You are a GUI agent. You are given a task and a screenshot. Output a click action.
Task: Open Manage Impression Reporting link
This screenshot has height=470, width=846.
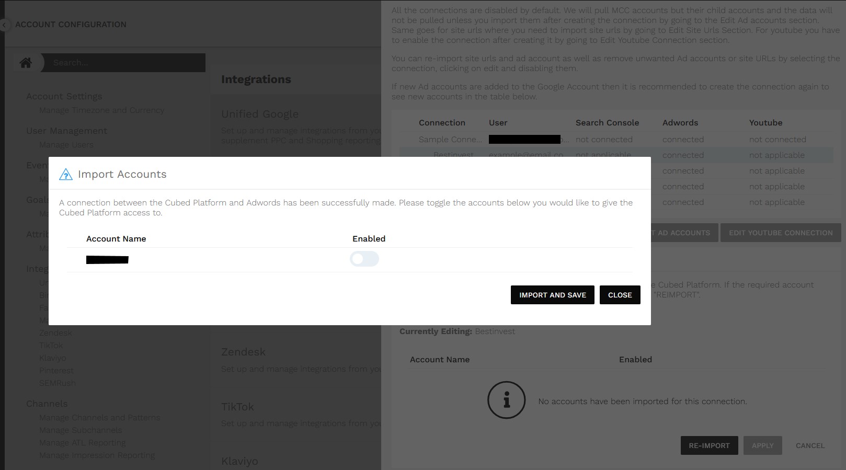(x=97, y=455)
